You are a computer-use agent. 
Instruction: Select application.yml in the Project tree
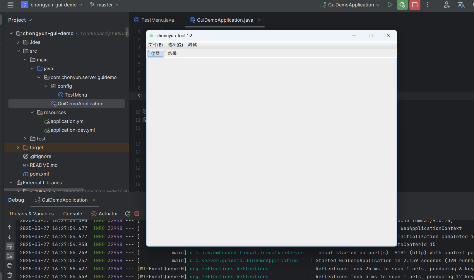68,121
